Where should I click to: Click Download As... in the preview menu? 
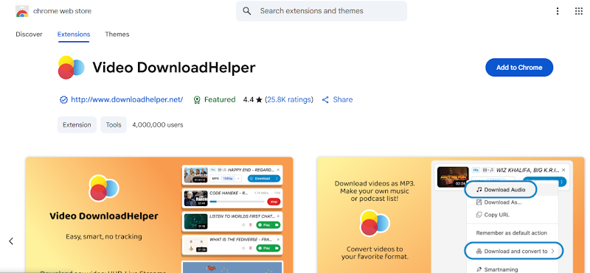[x=499, y=202]
